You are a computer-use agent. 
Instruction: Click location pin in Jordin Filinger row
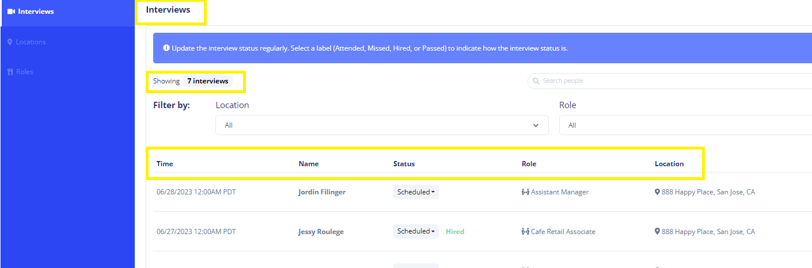coord(657,192)
